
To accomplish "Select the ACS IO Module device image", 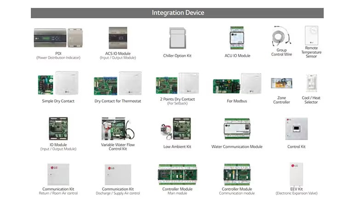I will [118, 38].
